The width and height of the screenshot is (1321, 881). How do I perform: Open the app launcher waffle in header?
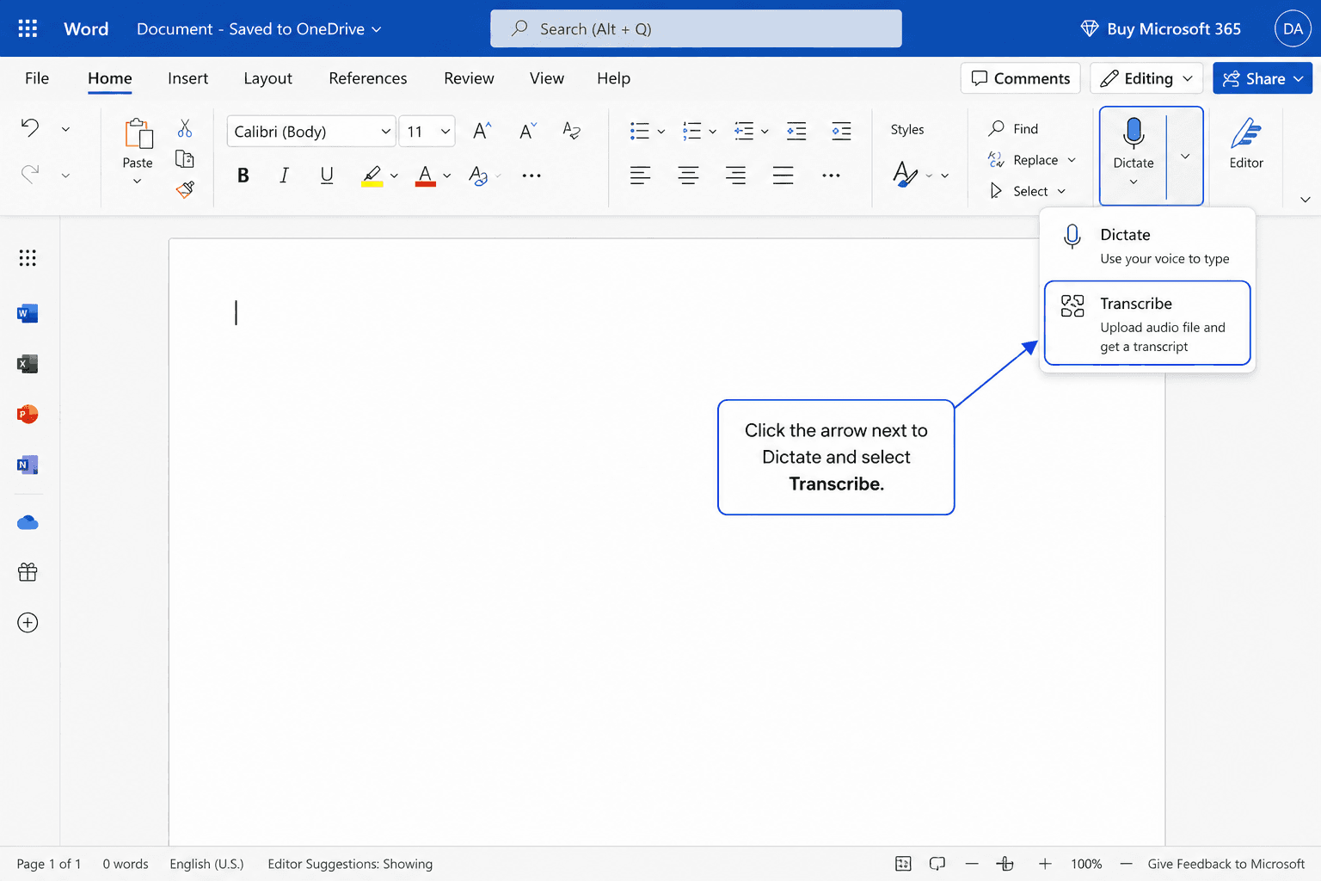[28, 28]
